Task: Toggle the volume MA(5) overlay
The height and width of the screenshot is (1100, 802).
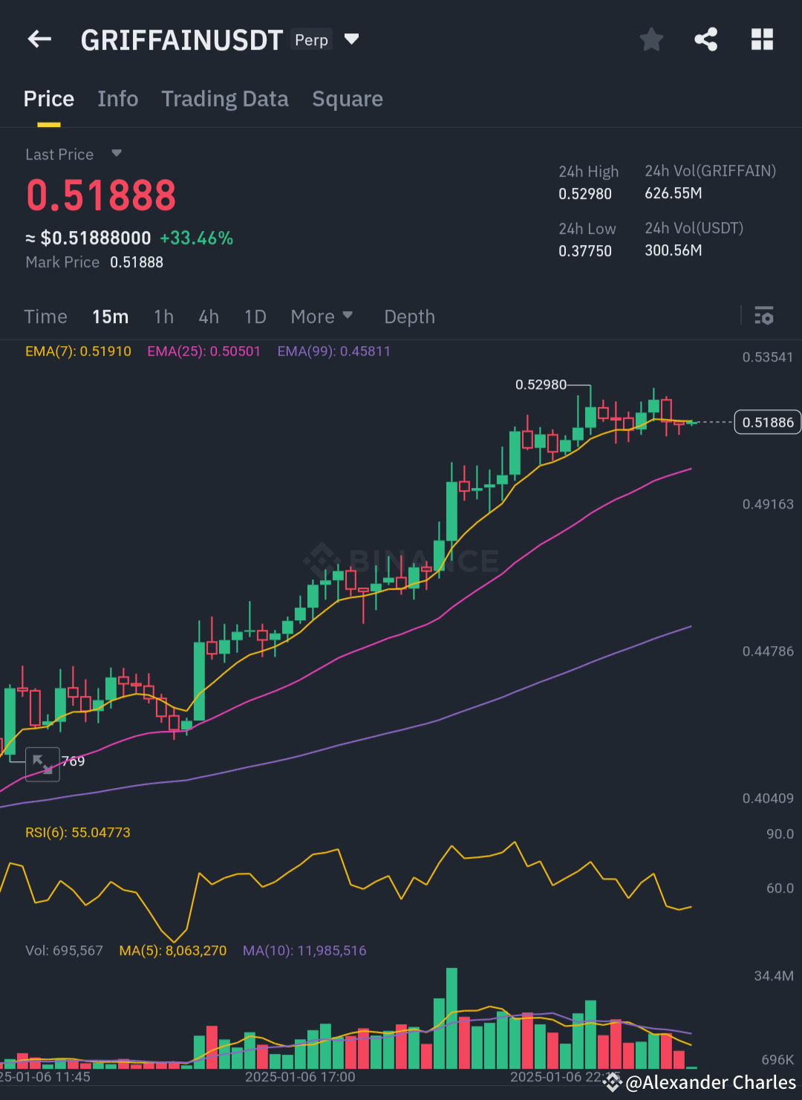Action: coord(172,950)
